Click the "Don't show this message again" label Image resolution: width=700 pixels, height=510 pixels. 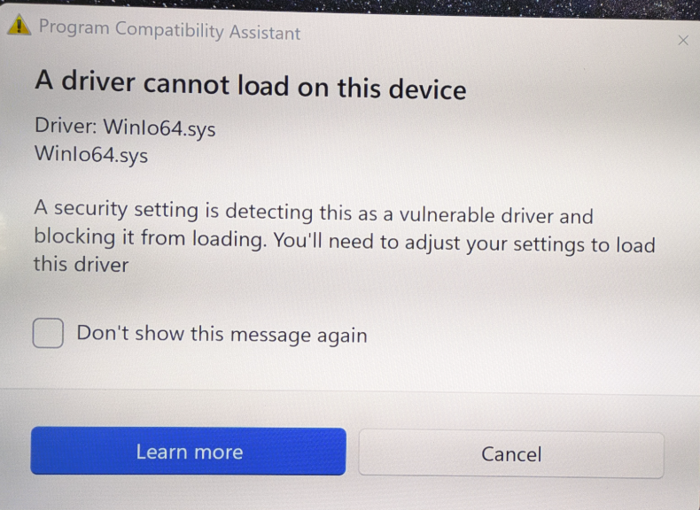coord(222,334)
